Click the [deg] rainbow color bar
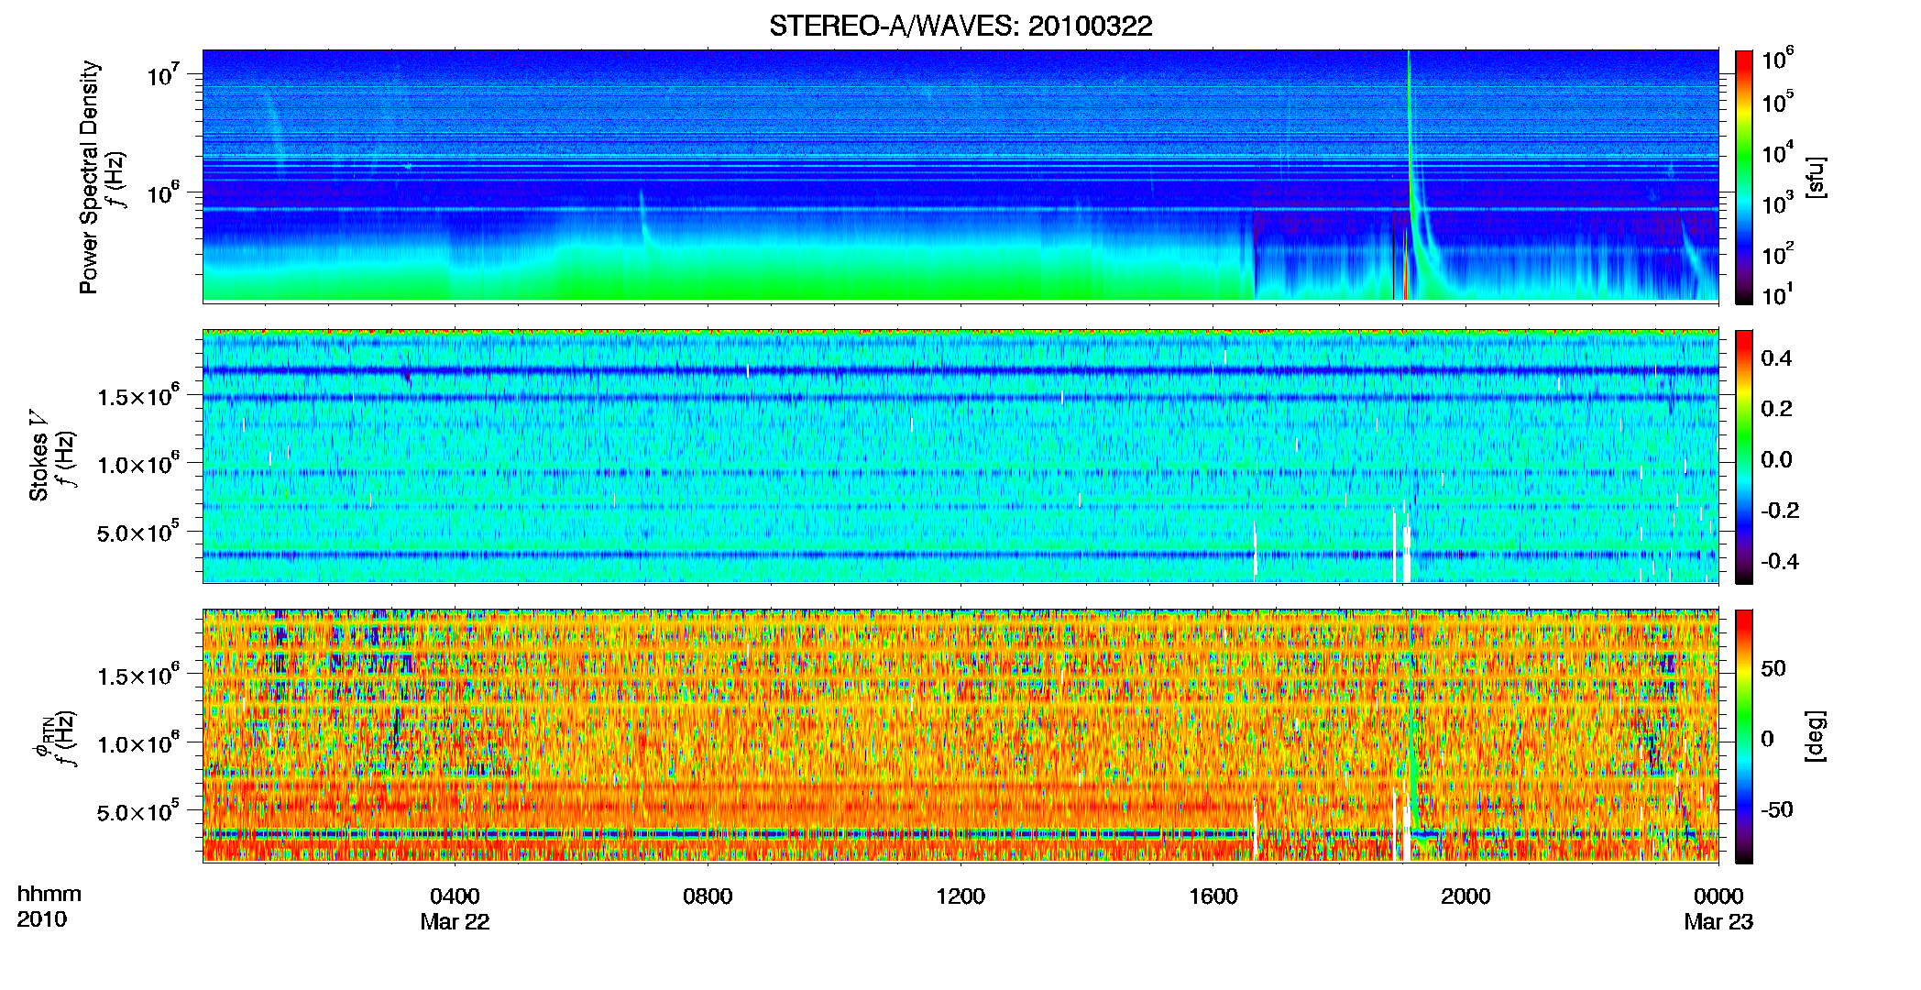Screen dimensions: 1921x990 (1744, 736)
